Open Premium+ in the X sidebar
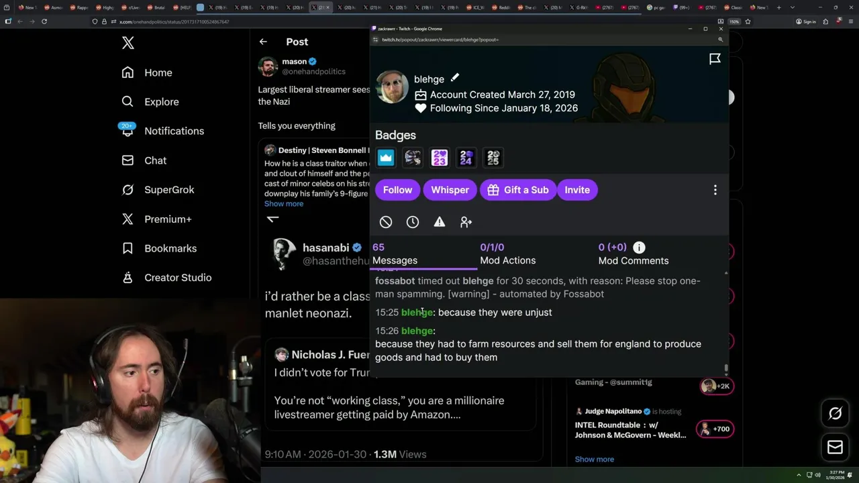859x483 pixels. tap(156, 219)
